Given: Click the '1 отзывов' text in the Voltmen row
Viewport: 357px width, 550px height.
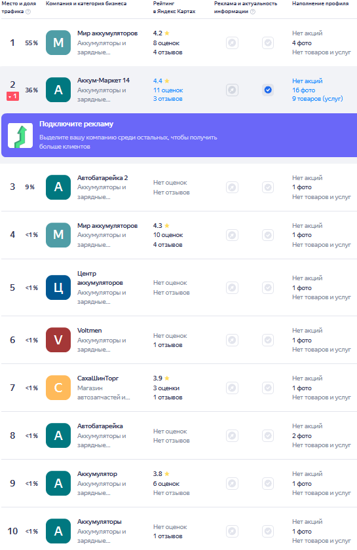Looking at the screenshot, I should click(168, 345).
